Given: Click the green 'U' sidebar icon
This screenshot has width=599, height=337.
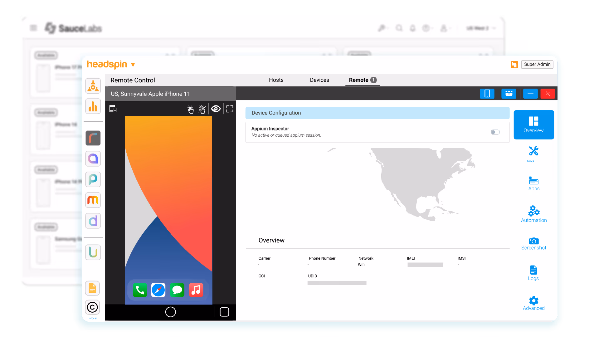Looking at the screenshot, I should tap(93, 252).
